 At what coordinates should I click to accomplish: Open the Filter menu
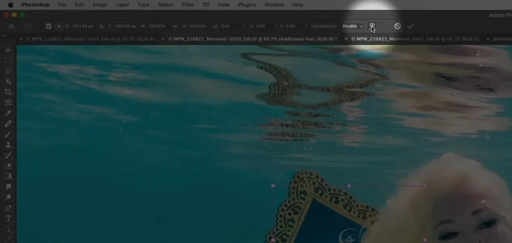coord(188,5)
